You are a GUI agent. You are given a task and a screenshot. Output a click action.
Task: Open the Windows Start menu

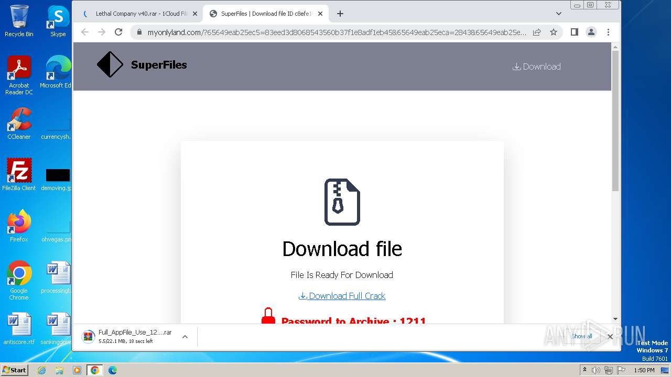[x=14, y=370]
